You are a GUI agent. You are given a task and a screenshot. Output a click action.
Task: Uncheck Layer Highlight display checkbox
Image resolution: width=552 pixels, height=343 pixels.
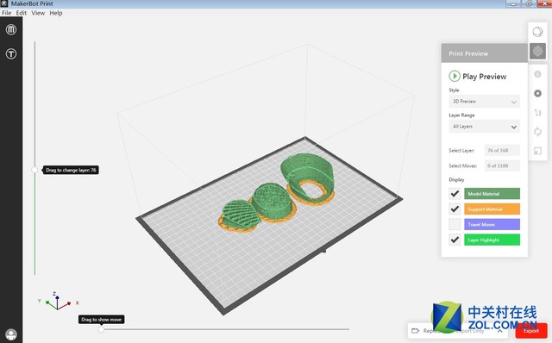[455, 240]
